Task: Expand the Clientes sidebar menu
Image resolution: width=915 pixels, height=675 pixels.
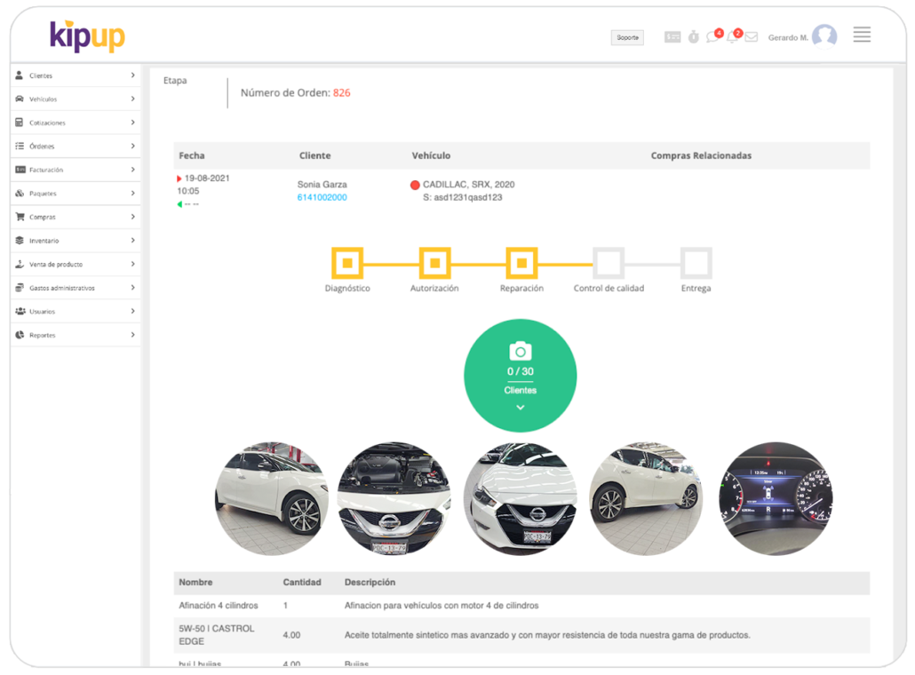Action: 75,75
